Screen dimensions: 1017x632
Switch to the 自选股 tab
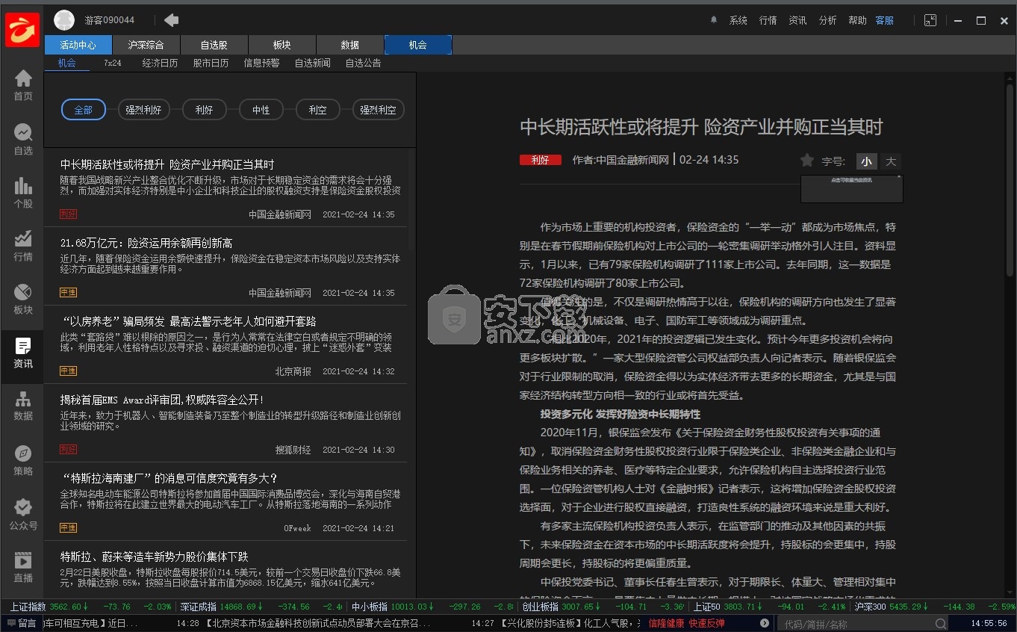214,45
